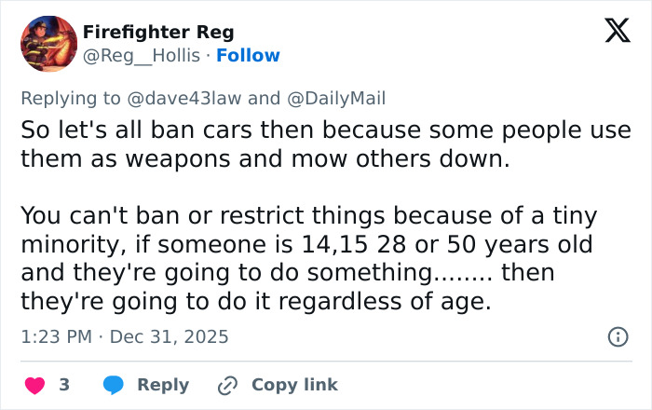Click the 1:23 PM time of the post
The height and width of the screenshot is (410, 652).
[x=56, y=336]
